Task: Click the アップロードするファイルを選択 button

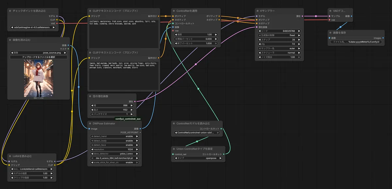Action: [x=39, y=57]
